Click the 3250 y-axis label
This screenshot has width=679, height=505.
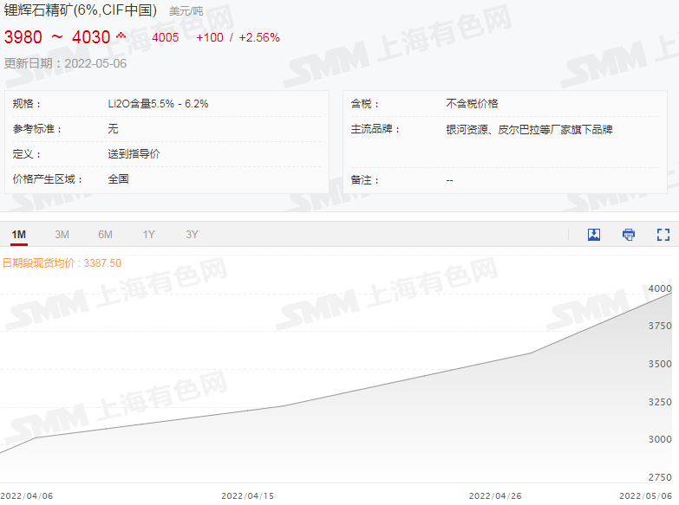point(660,402)
